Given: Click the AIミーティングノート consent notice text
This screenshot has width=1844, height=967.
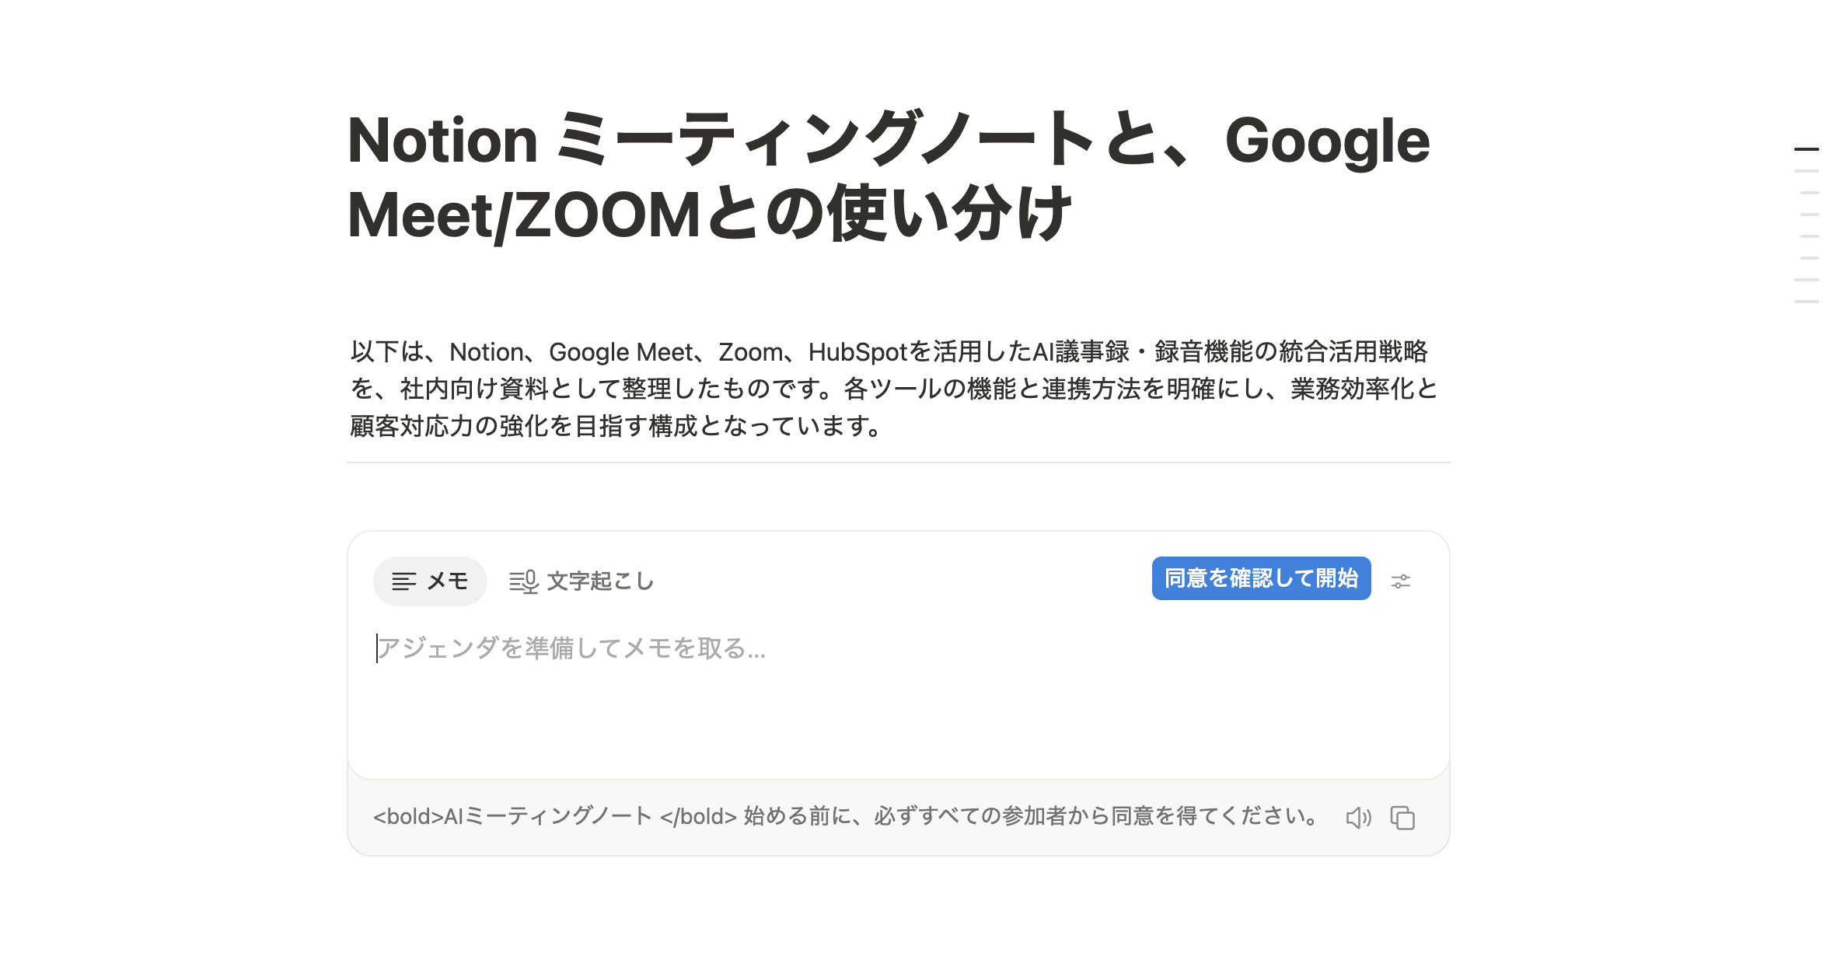Looking at the screenshot, I should [846, 817].
